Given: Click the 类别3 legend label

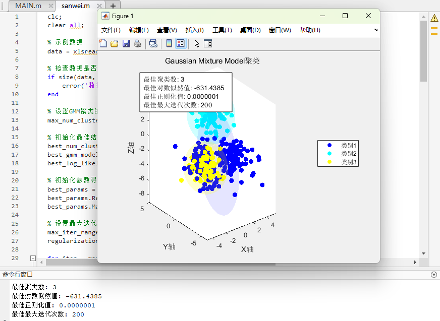Looking at the screenshot, I should (x=349, y=162).
